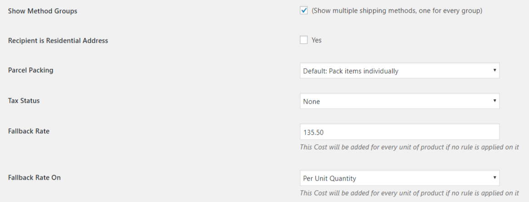Open the Parcel Packing dropdown
The image size is (529, 202).
pyautogui.click(x=399, y=71)
